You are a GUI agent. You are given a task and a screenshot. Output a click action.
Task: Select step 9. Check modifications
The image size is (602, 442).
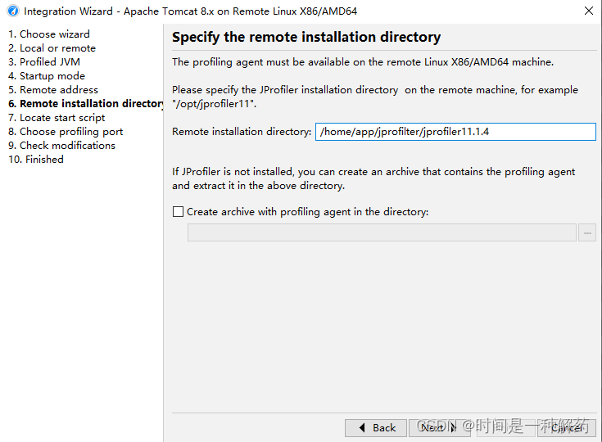pyautogui.click(x=61, y=146)
